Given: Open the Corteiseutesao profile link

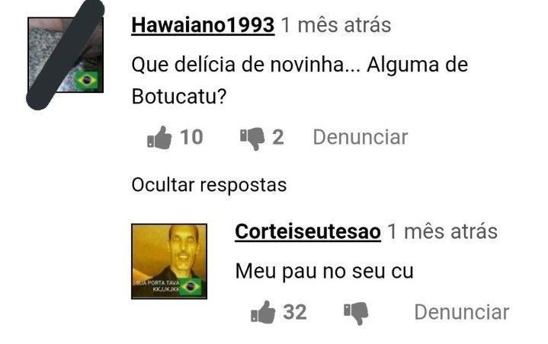Looking at the screenshot, I should click(x=308, y=231).
